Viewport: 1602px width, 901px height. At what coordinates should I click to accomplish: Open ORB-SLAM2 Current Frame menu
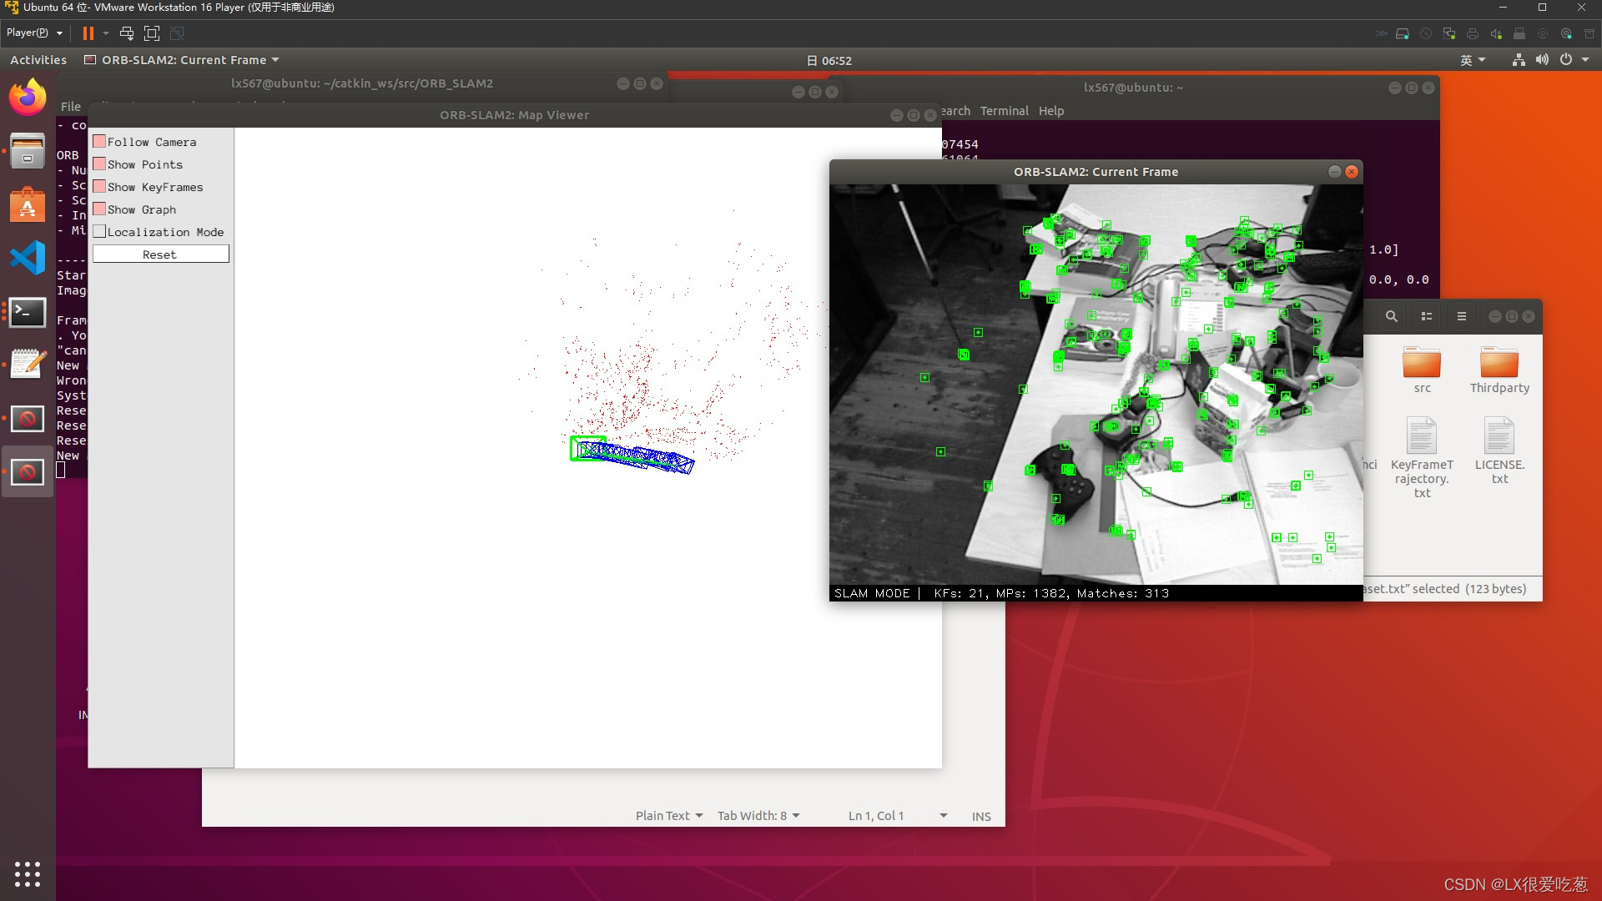pos(183,59)
